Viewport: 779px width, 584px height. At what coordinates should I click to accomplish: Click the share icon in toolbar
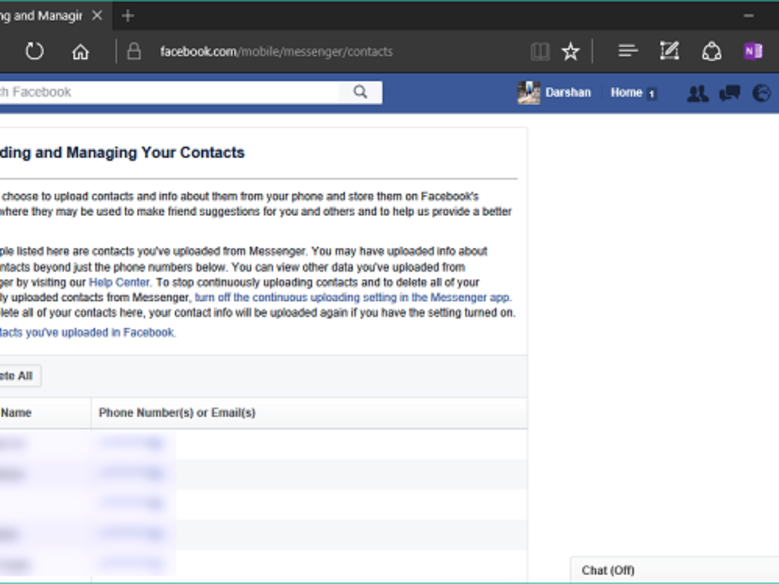711,51
